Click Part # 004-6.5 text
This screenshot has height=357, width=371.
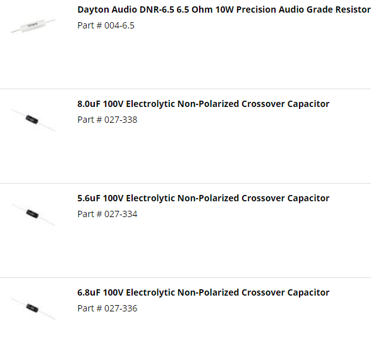point(106,25)
